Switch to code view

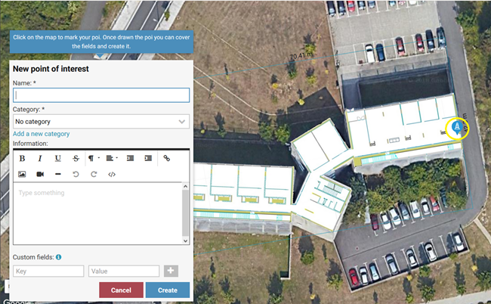[112, 174]
